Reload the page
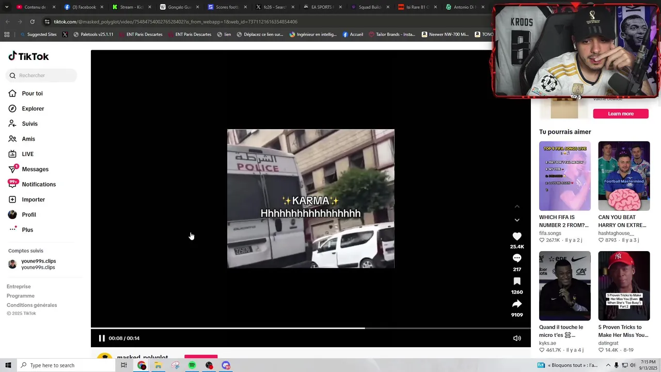The height and width of the screenshot is (372, 661). click(32, 22)
